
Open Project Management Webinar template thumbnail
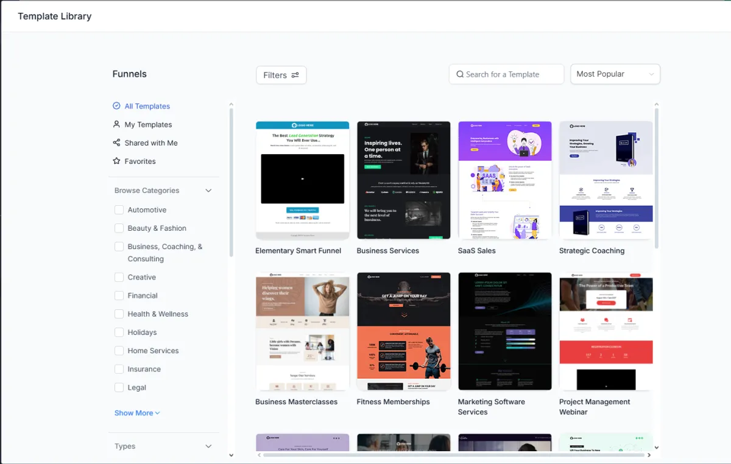(606, 331)
